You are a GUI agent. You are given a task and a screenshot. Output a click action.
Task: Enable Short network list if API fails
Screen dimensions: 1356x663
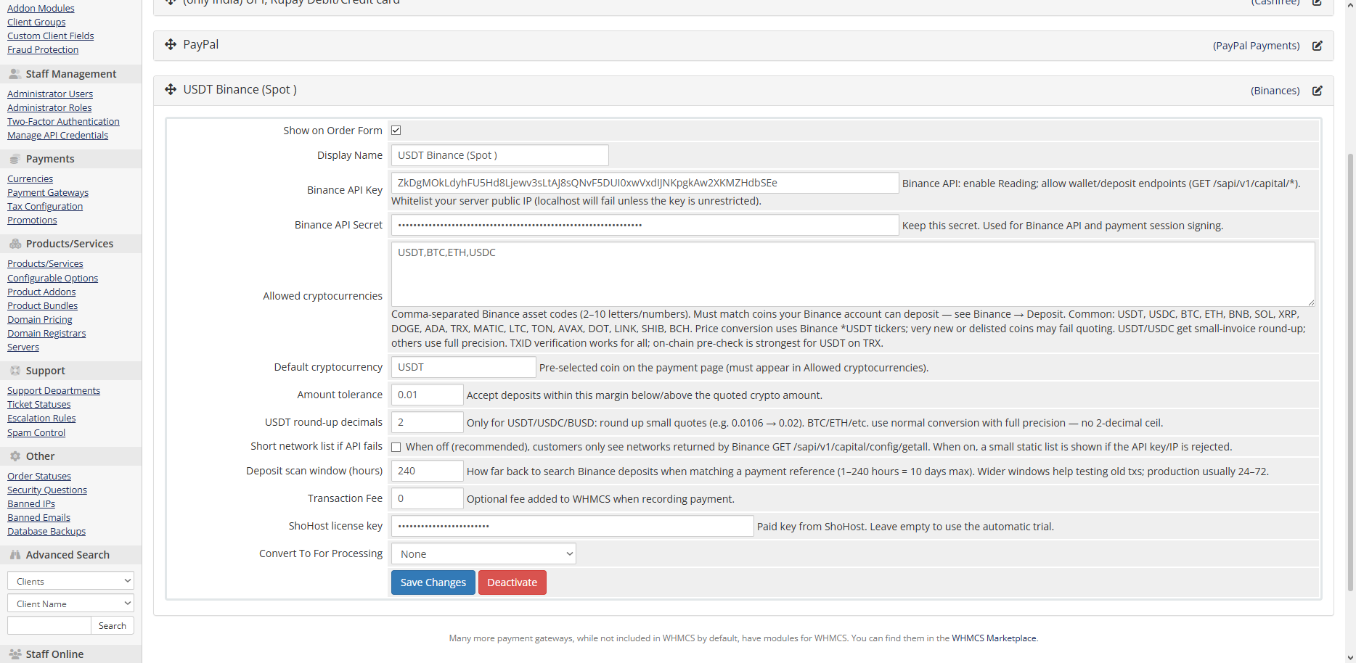[x=396, y=447]
